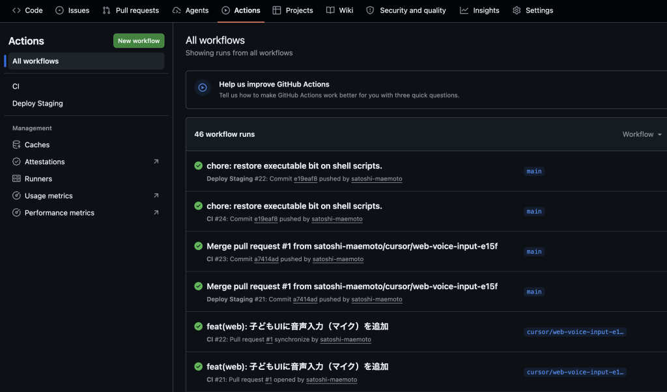Image resolution: width=667 pixels, height=392 pixels.
Task: Open satoshi-maemoto profile in CI #24 row
Action: tap(337, 219)
